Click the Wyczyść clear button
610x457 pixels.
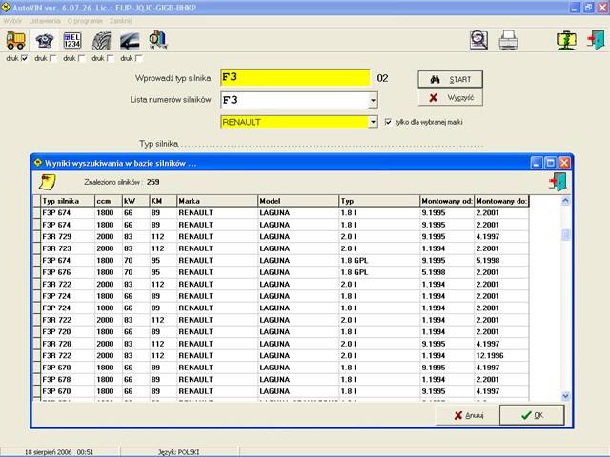[x=450, y=97]
